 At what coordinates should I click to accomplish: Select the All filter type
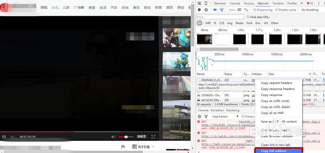(x=199, y=23)
